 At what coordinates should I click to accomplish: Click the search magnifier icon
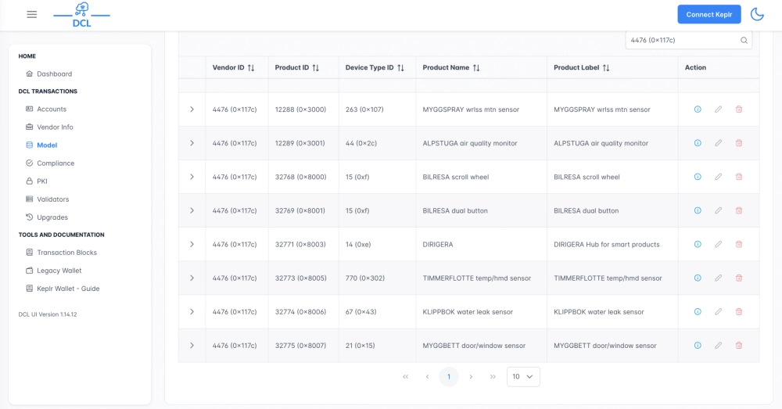coord(744,41)
